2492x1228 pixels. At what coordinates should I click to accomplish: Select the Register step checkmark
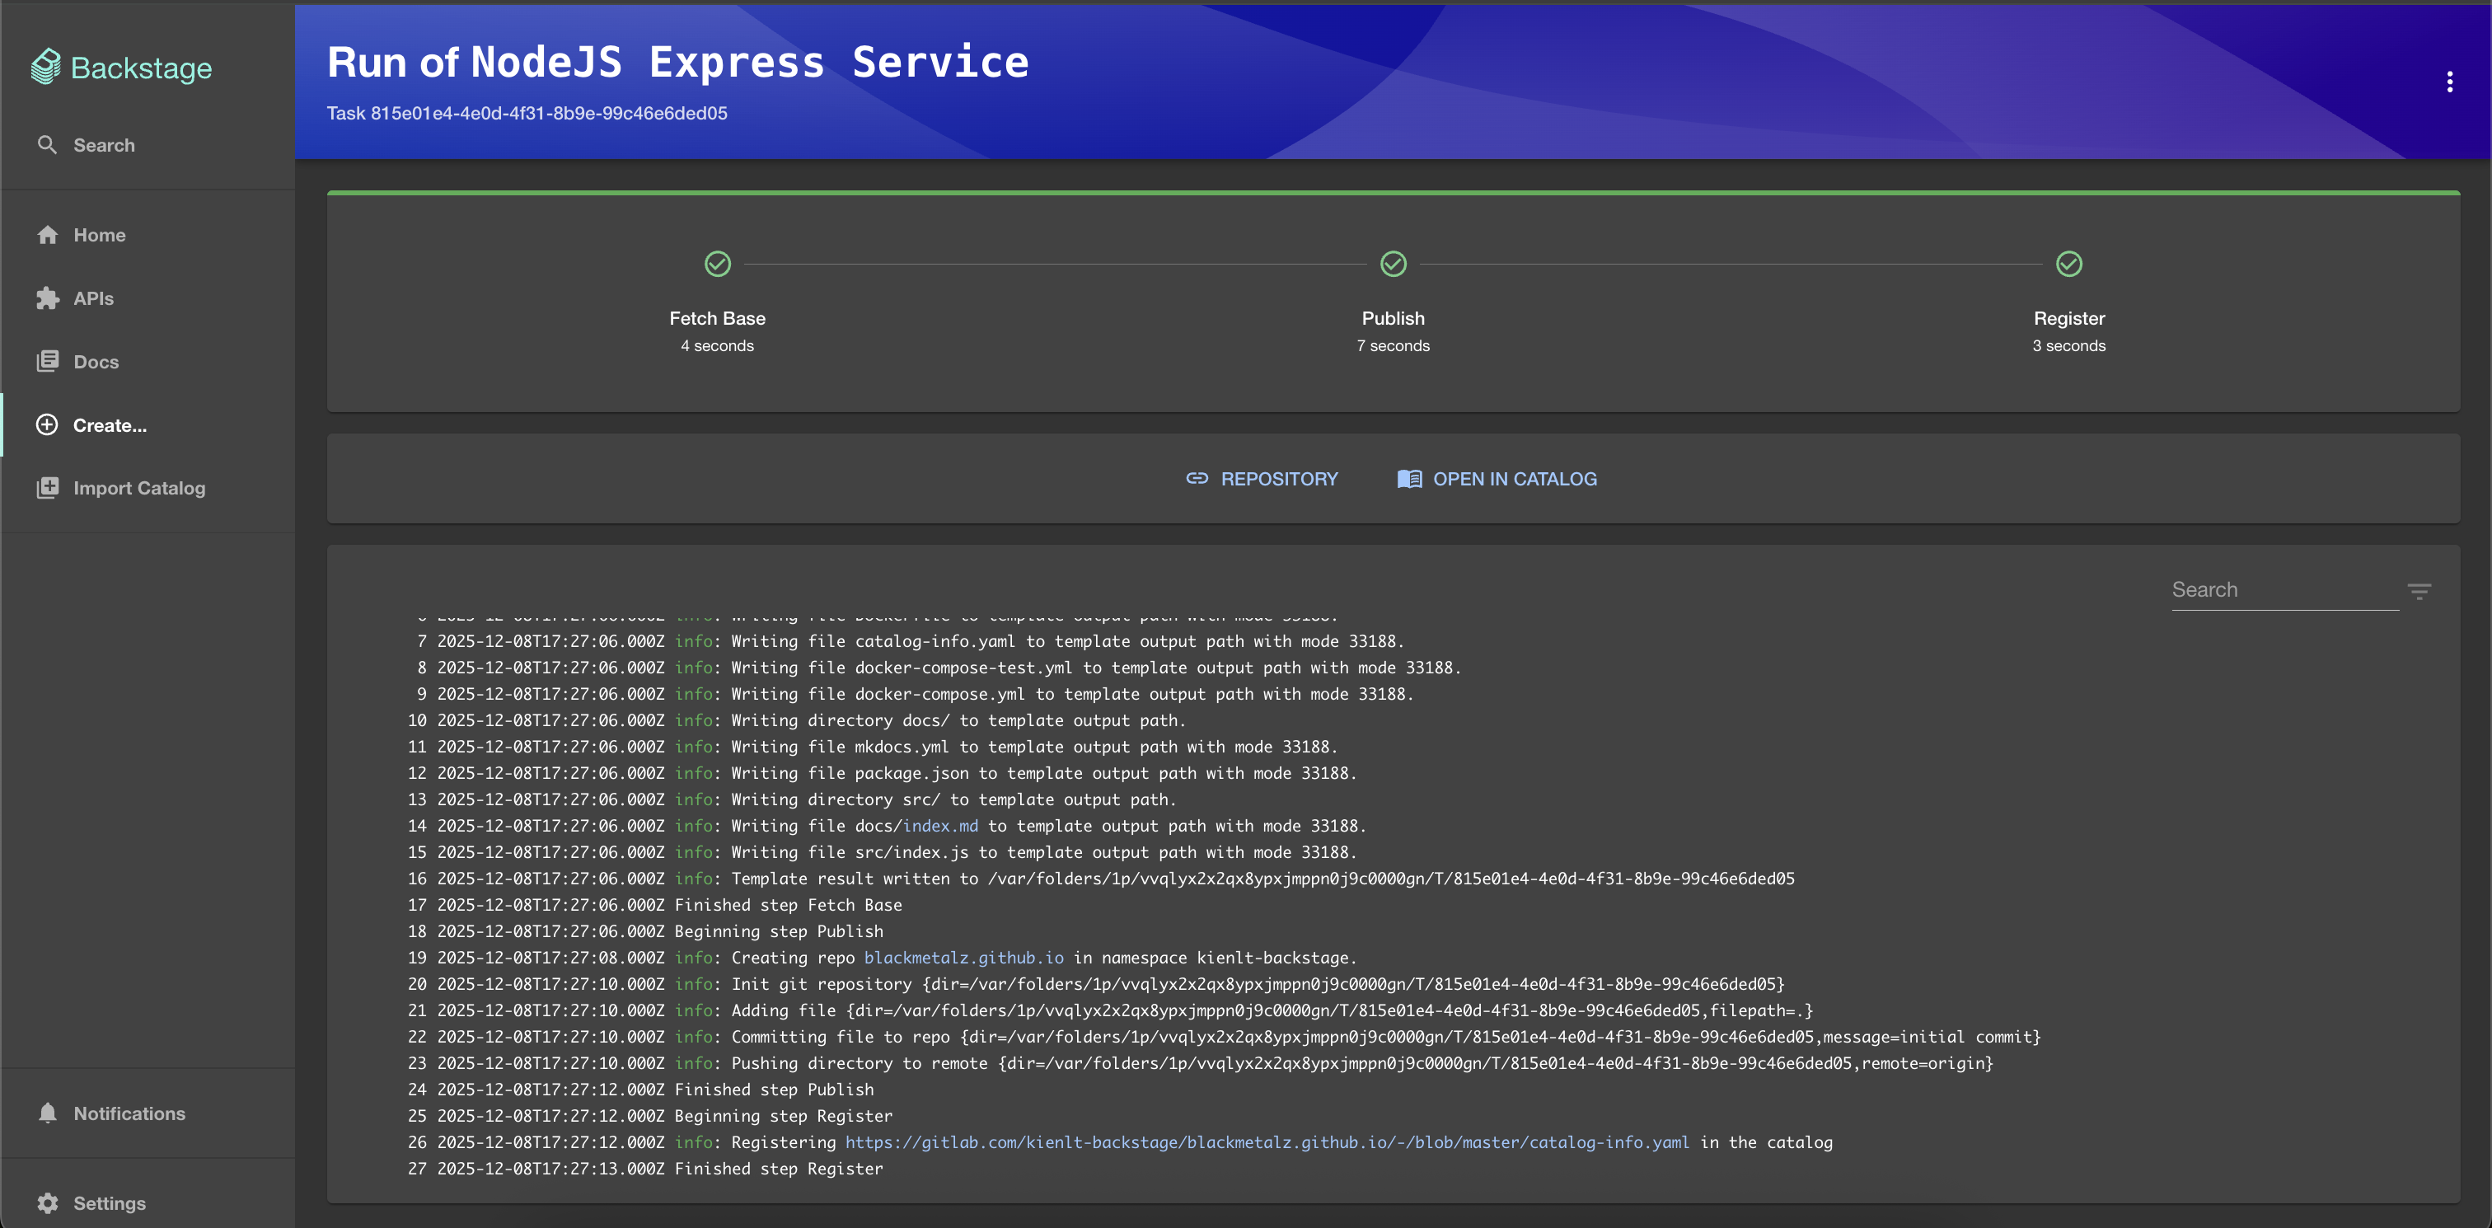pyautogui.click(x=2068, y=265)
